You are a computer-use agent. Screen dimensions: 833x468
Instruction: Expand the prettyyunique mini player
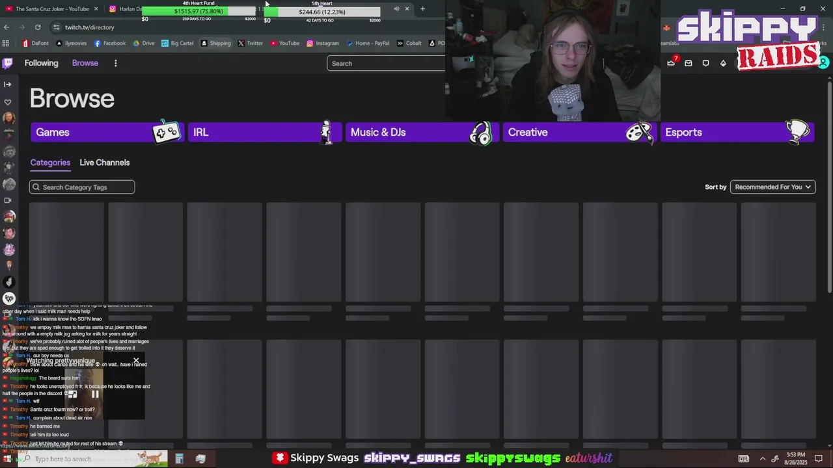click(72, 394)
